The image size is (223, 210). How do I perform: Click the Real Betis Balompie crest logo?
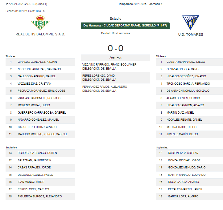pos(40,22)
